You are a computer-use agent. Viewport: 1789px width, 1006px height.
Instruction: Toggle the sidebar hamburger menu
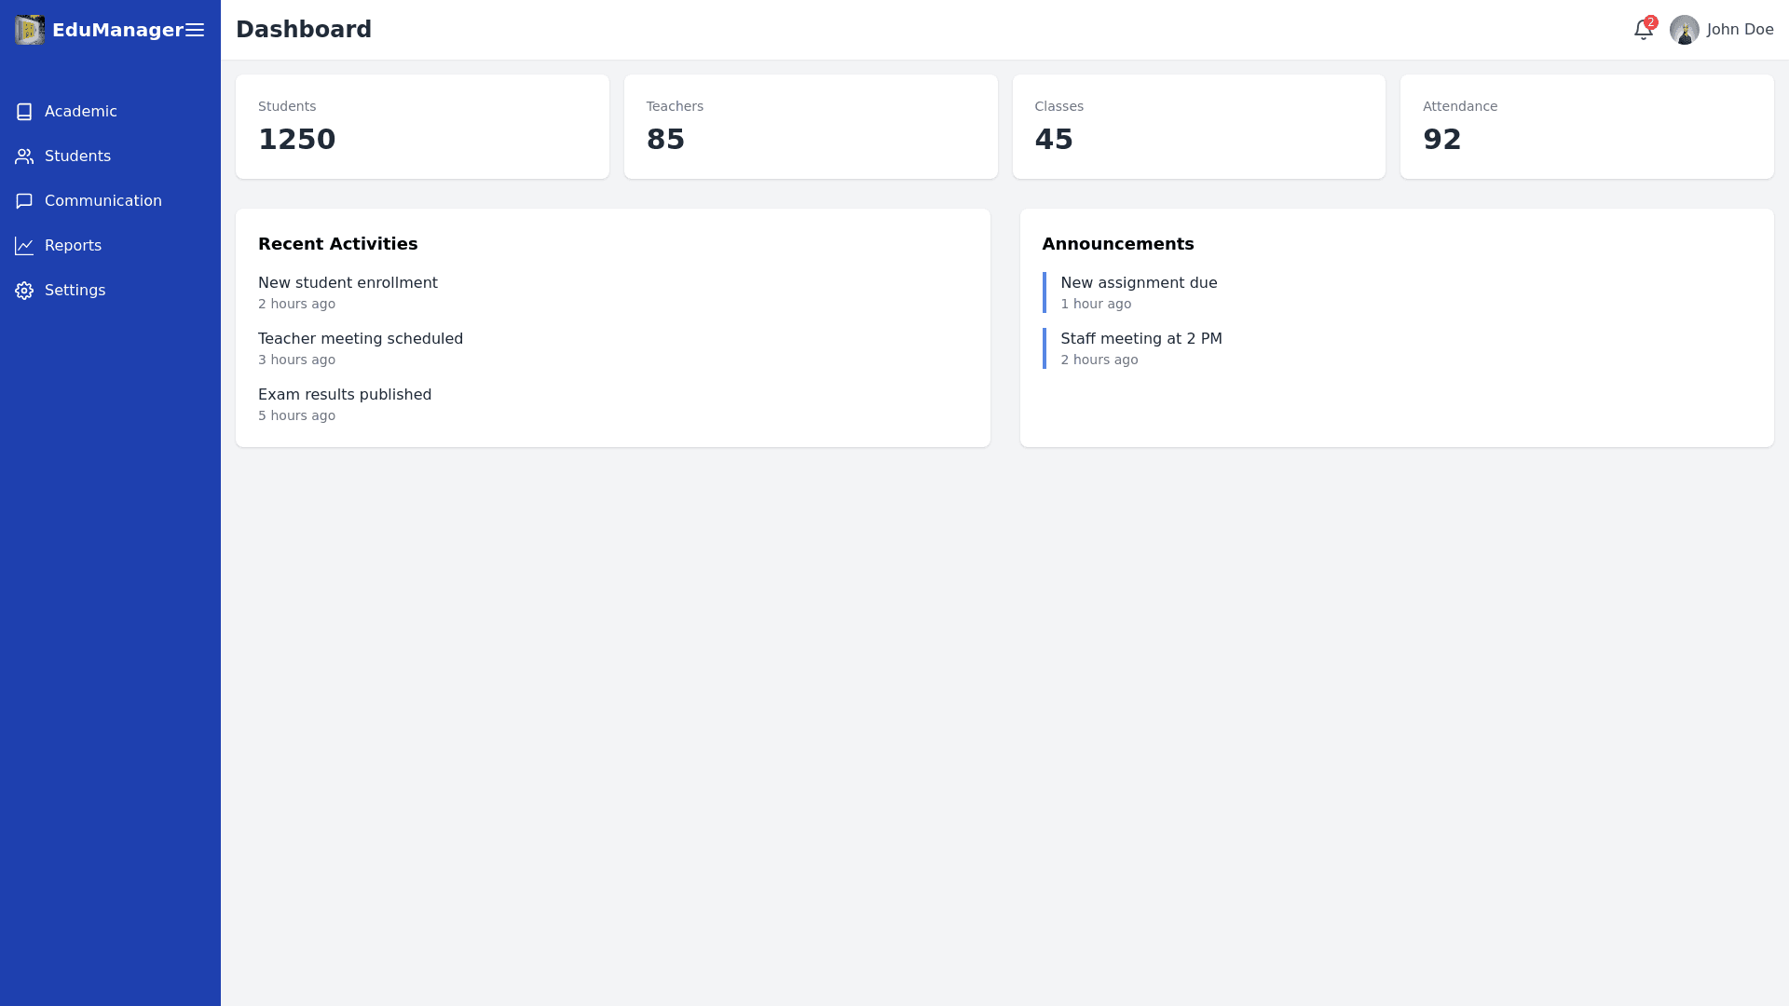coord(195,30)
